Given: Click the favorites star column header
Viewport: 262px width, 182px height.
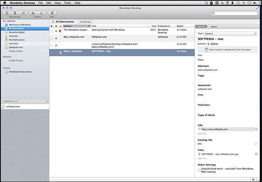Looking at the screenshot, I should (51, 26).
